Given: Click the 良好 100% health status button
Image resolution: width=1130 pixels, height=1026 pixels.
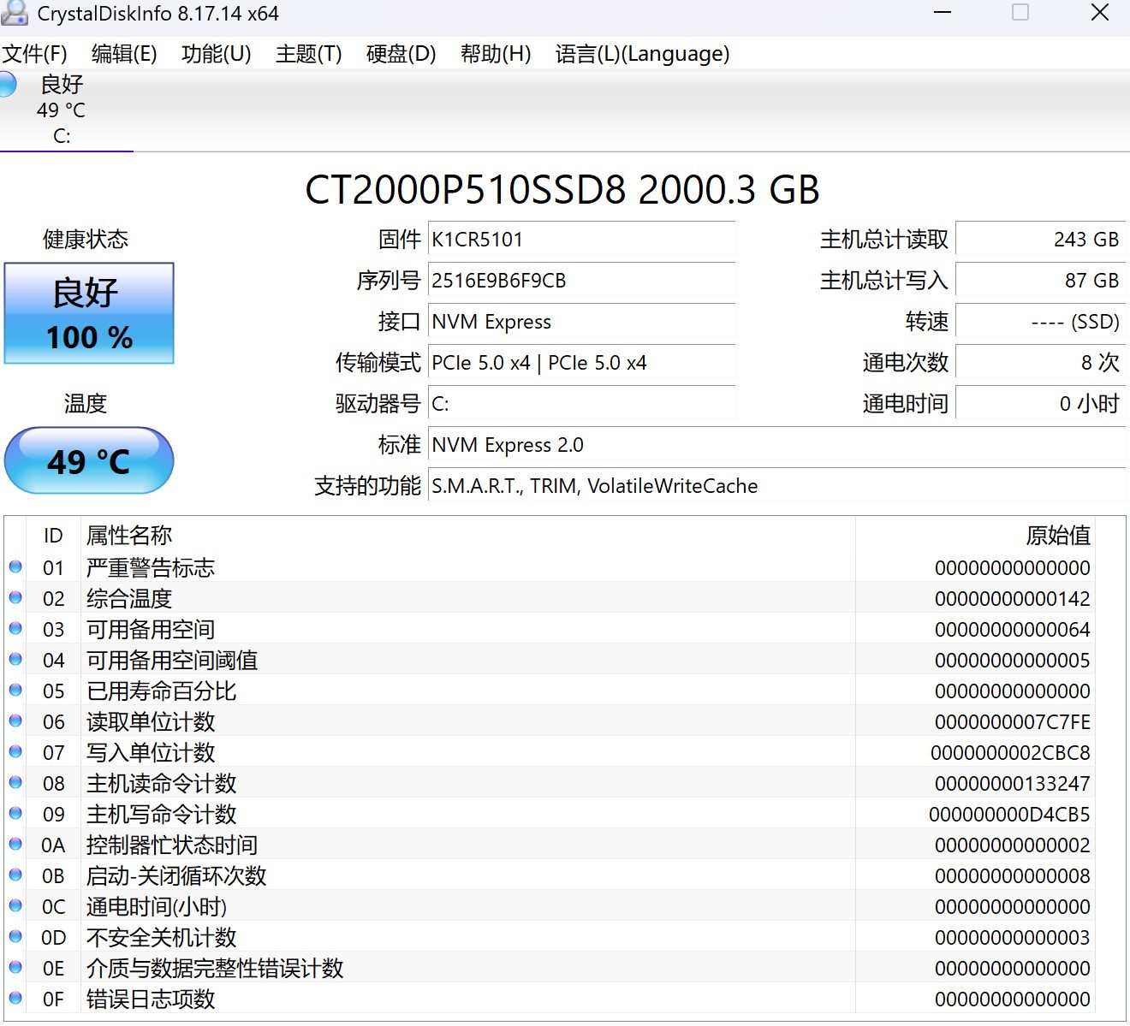Looking at the screenshot, I should click(x=89, y=313).
